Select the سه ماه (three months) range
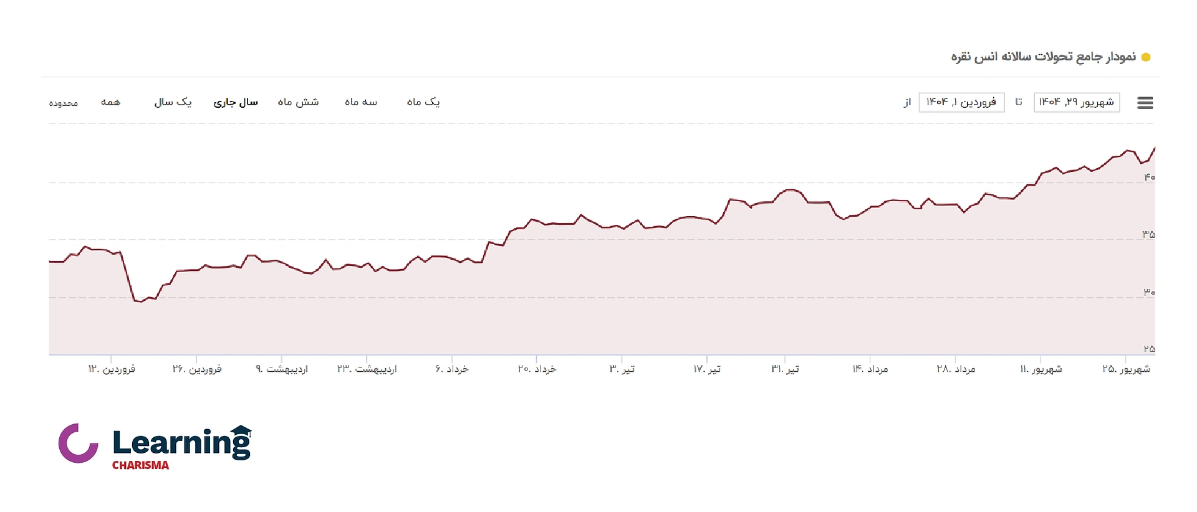Image resolution: width=1197 pixels, height=512 pixels. (x=361, y=102)
